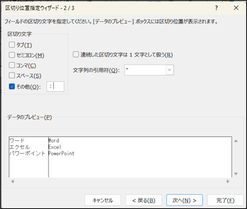Toggle the コンマ delimiter checkbox

[x=12, y=66]
